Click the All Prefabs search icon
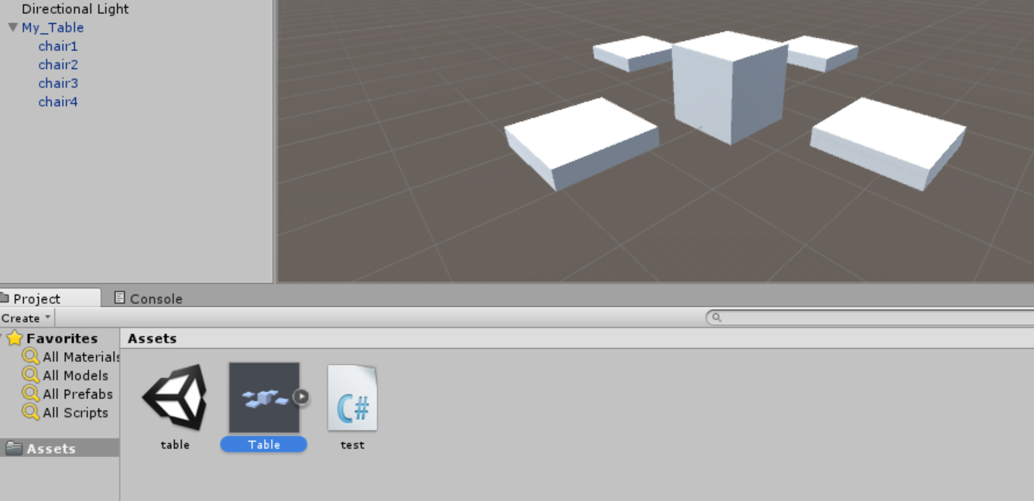 [31, 394]
